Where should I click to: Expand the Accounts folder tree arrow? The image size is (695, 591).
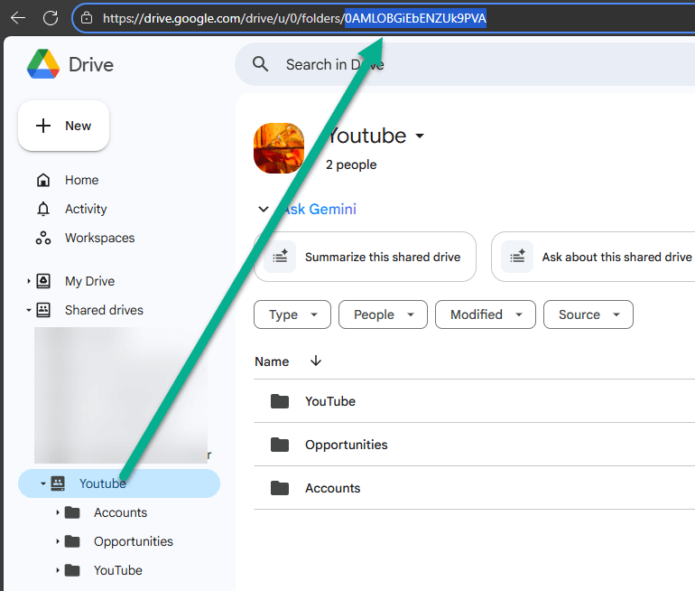tap(57, 512)
